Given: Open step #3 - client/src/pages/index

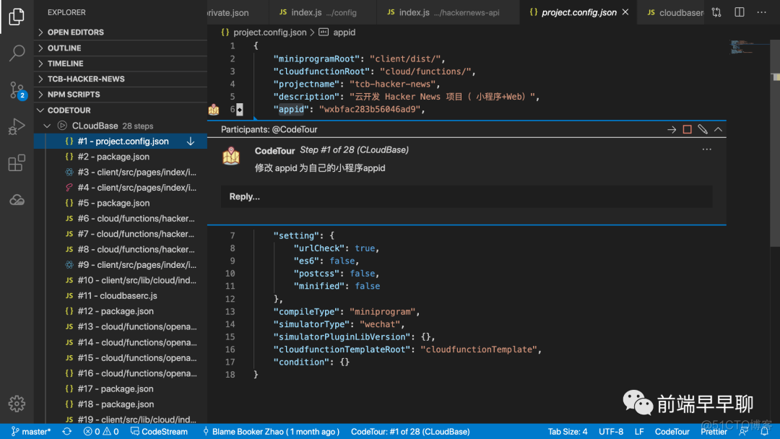Looking at the screenshot, I should (x=121, y=172).
